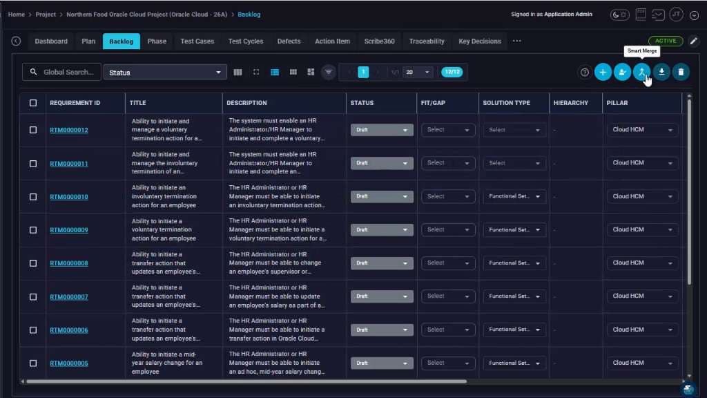Open the Scribe360 tab

pos(379,41)
